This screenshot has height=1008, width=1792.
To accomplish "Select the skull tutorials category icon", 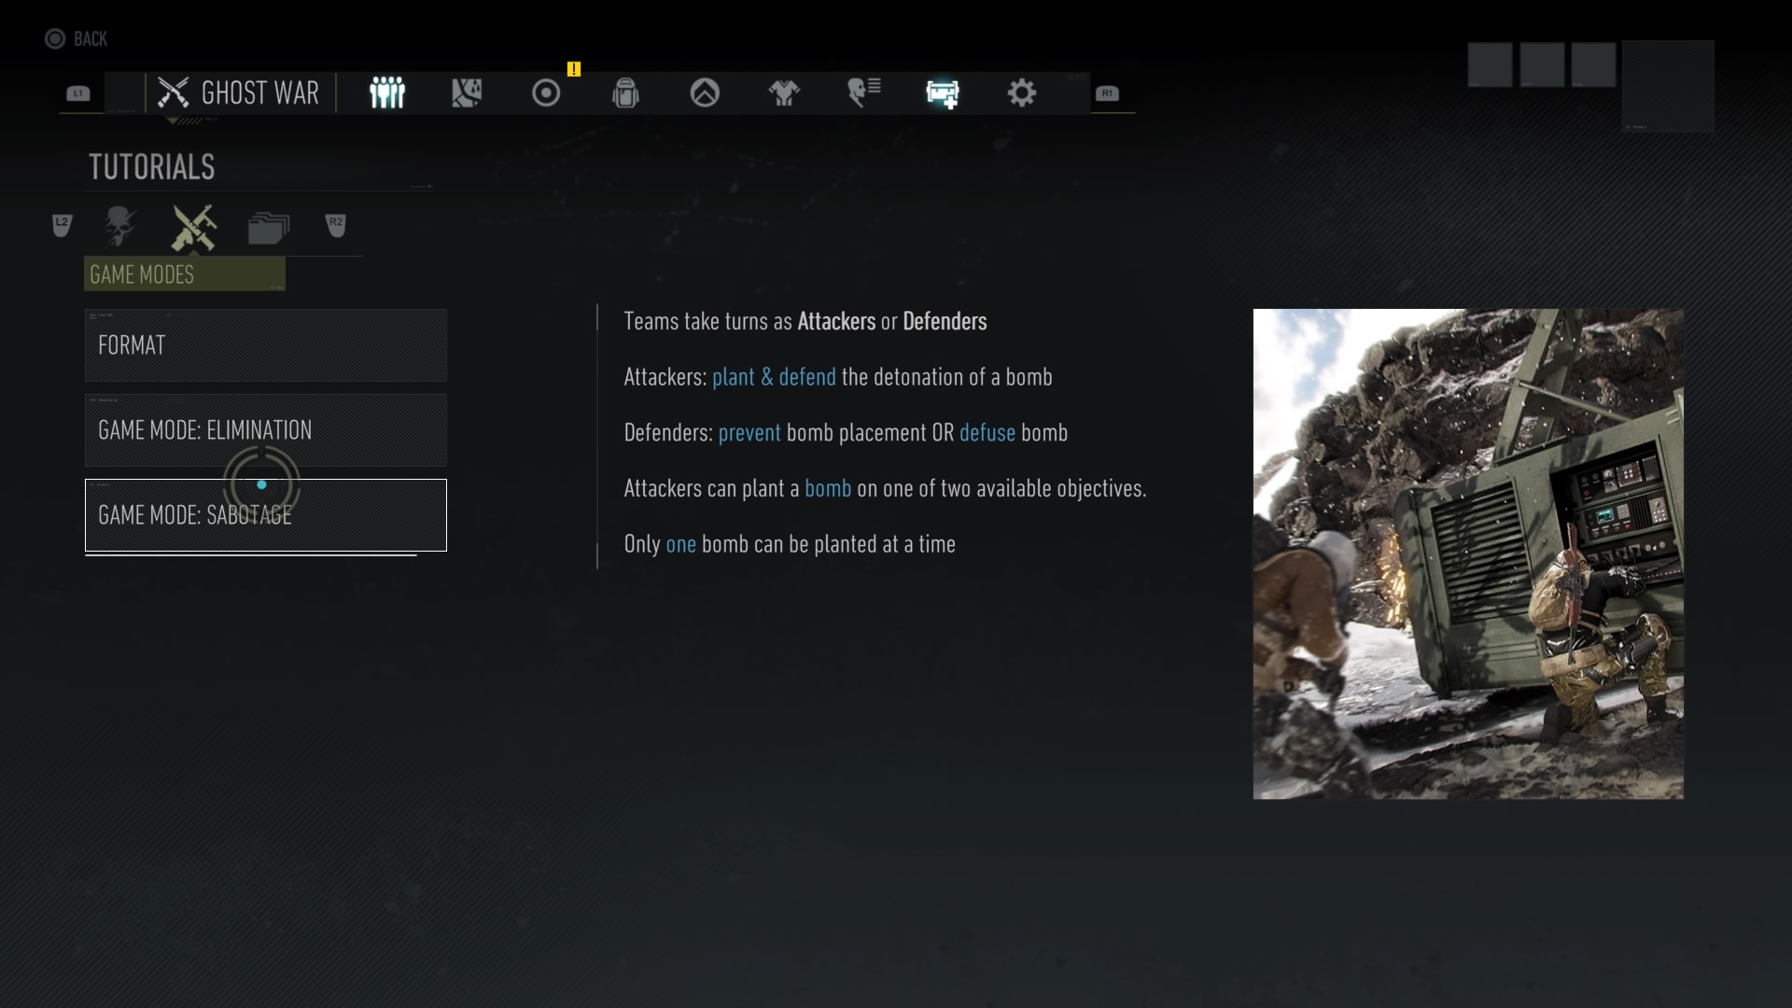I will 119,227.
